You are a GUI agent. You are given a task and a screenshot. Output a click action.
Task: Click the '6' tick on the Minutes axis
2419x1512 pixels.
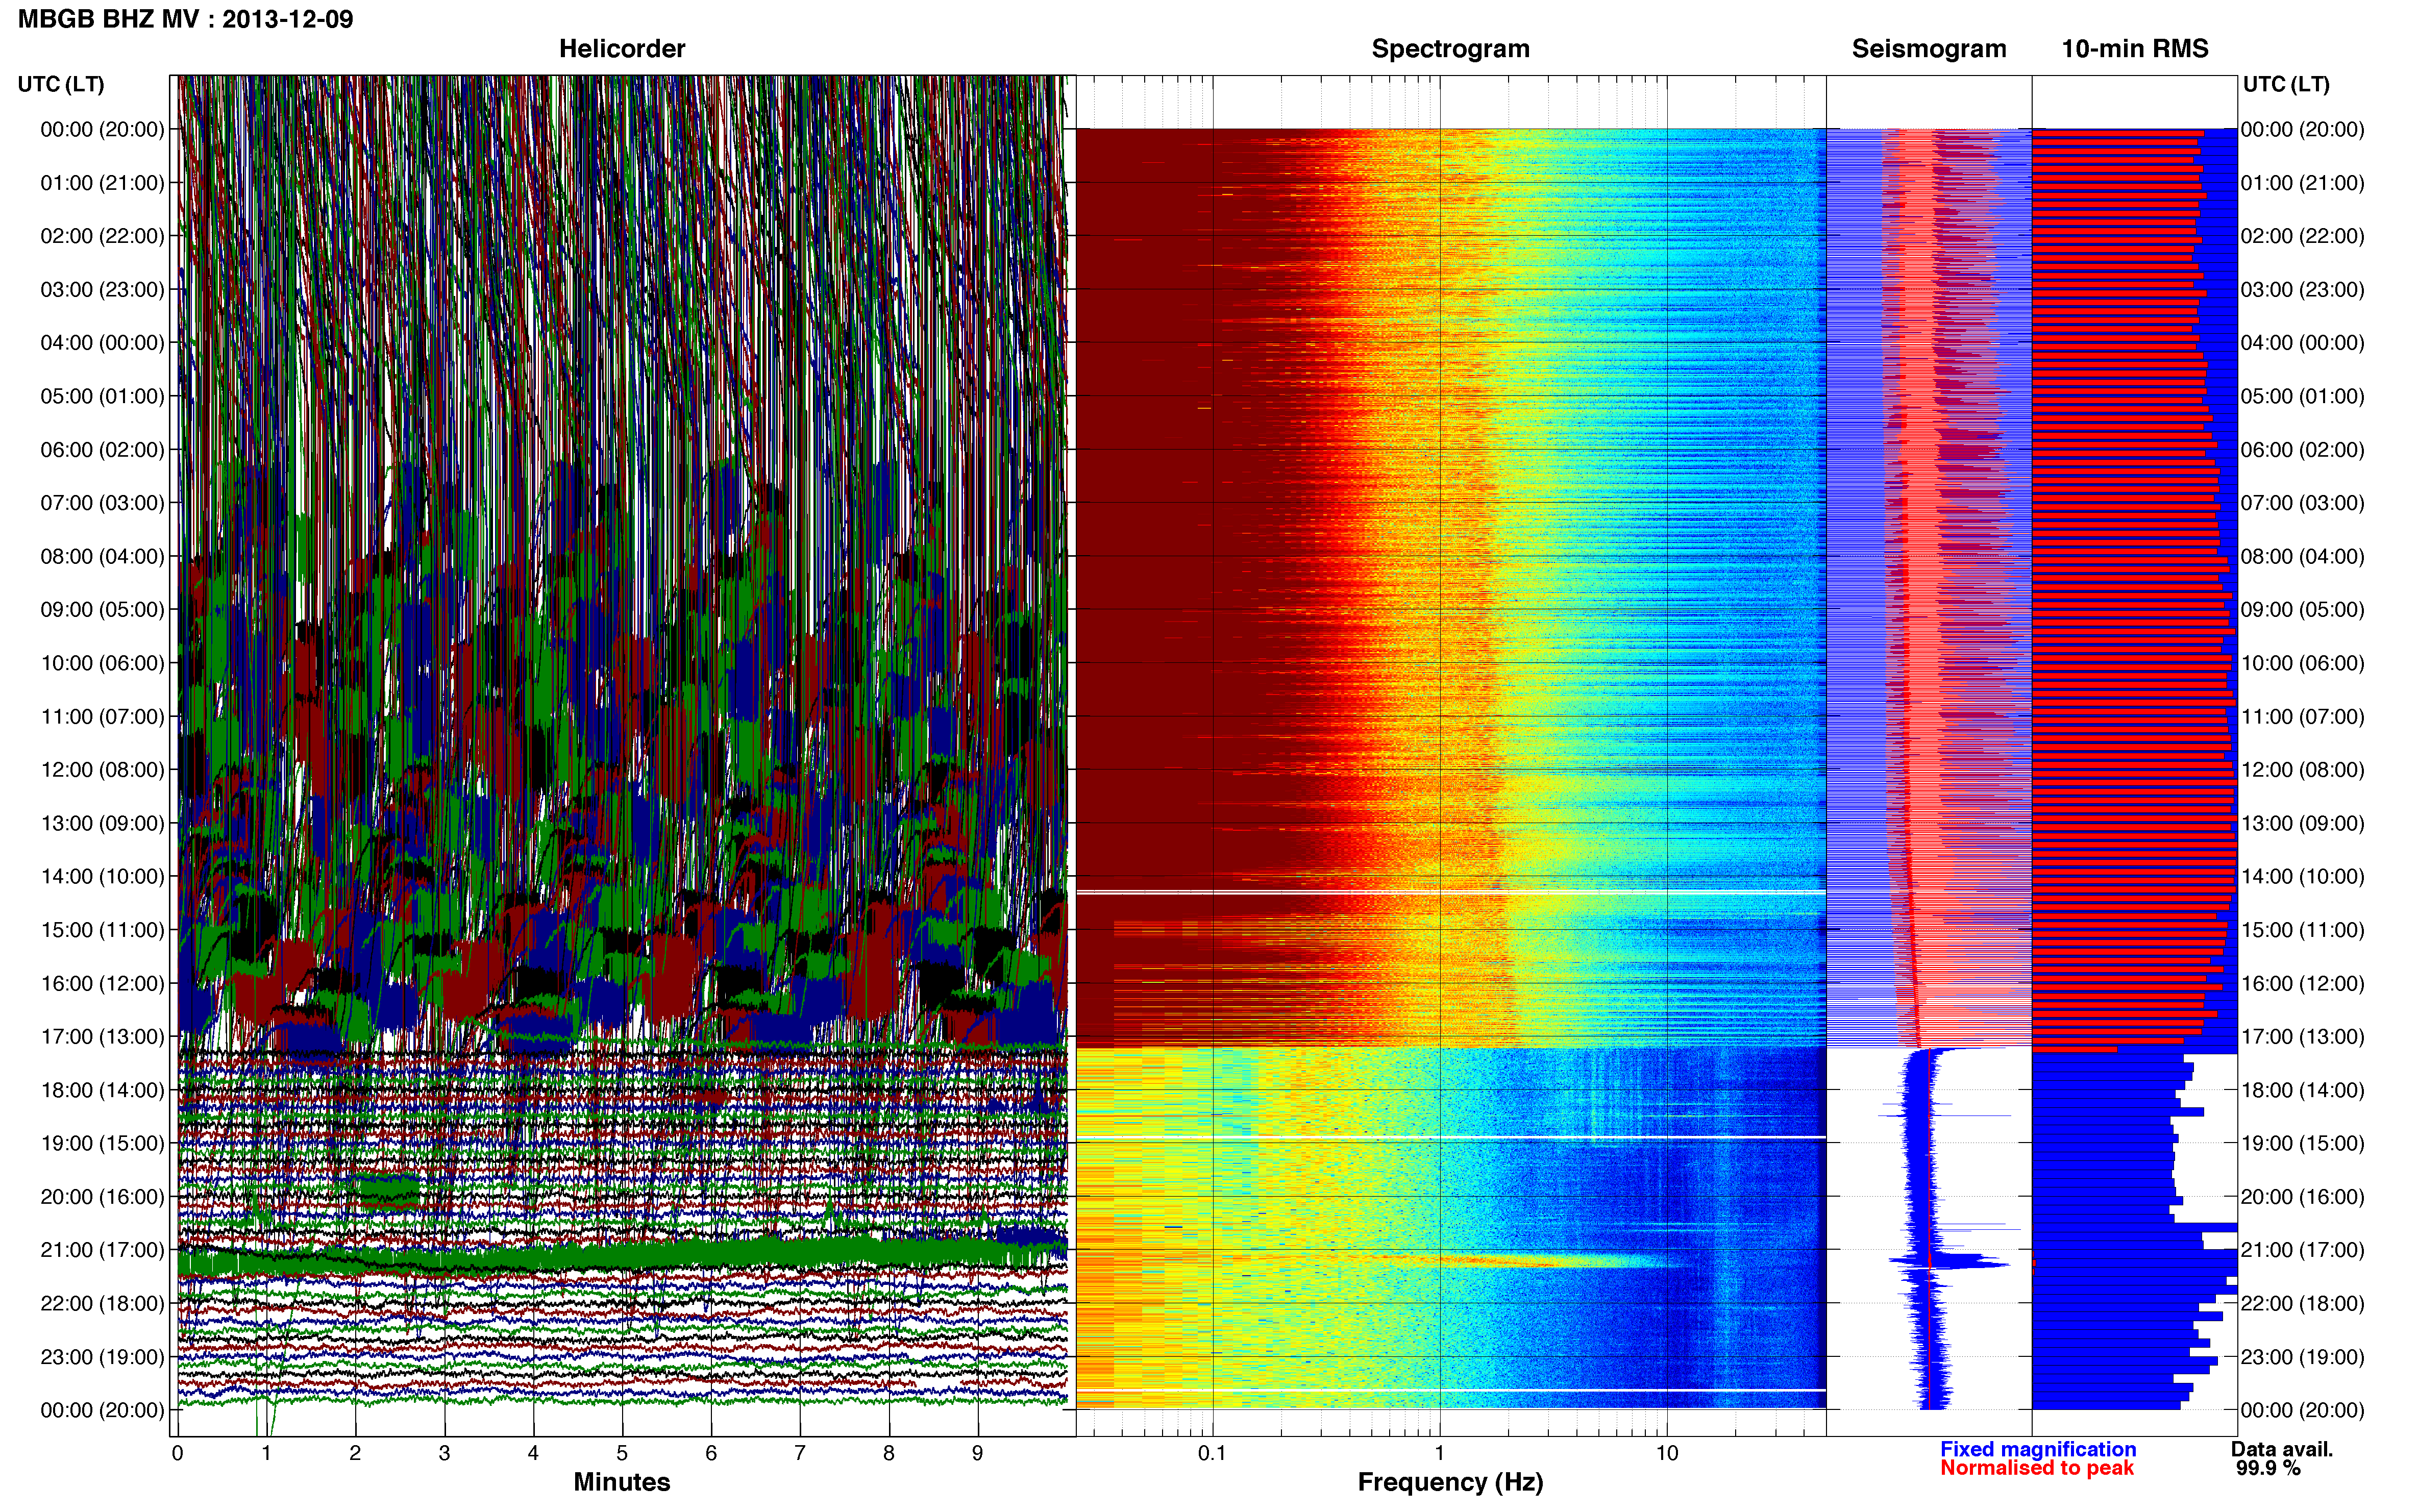tap(711, 1453)
